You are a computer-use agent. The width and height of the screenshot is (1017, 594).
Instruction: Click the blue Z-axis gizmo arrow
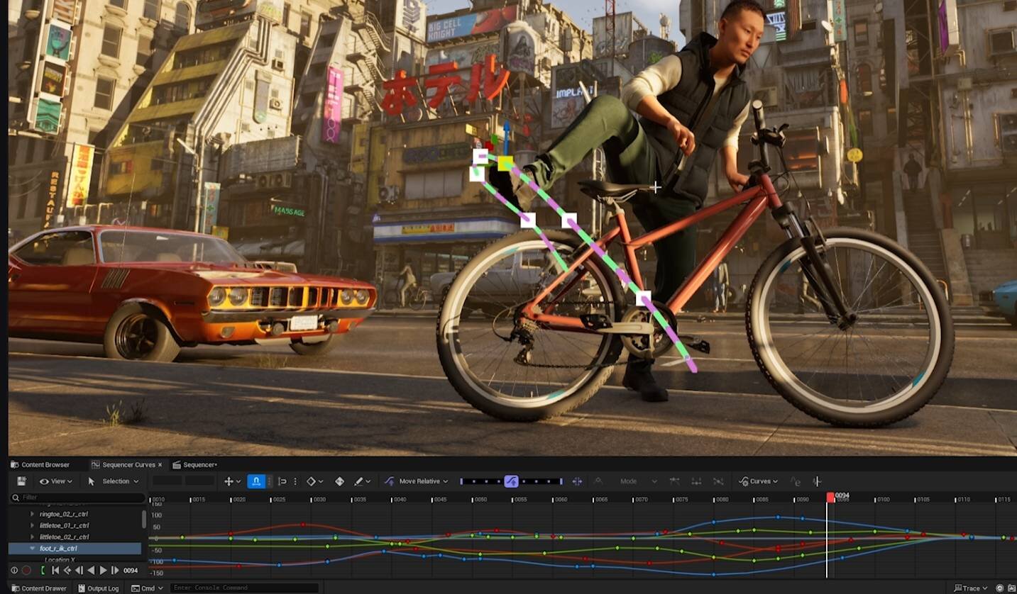pos(507,137)
